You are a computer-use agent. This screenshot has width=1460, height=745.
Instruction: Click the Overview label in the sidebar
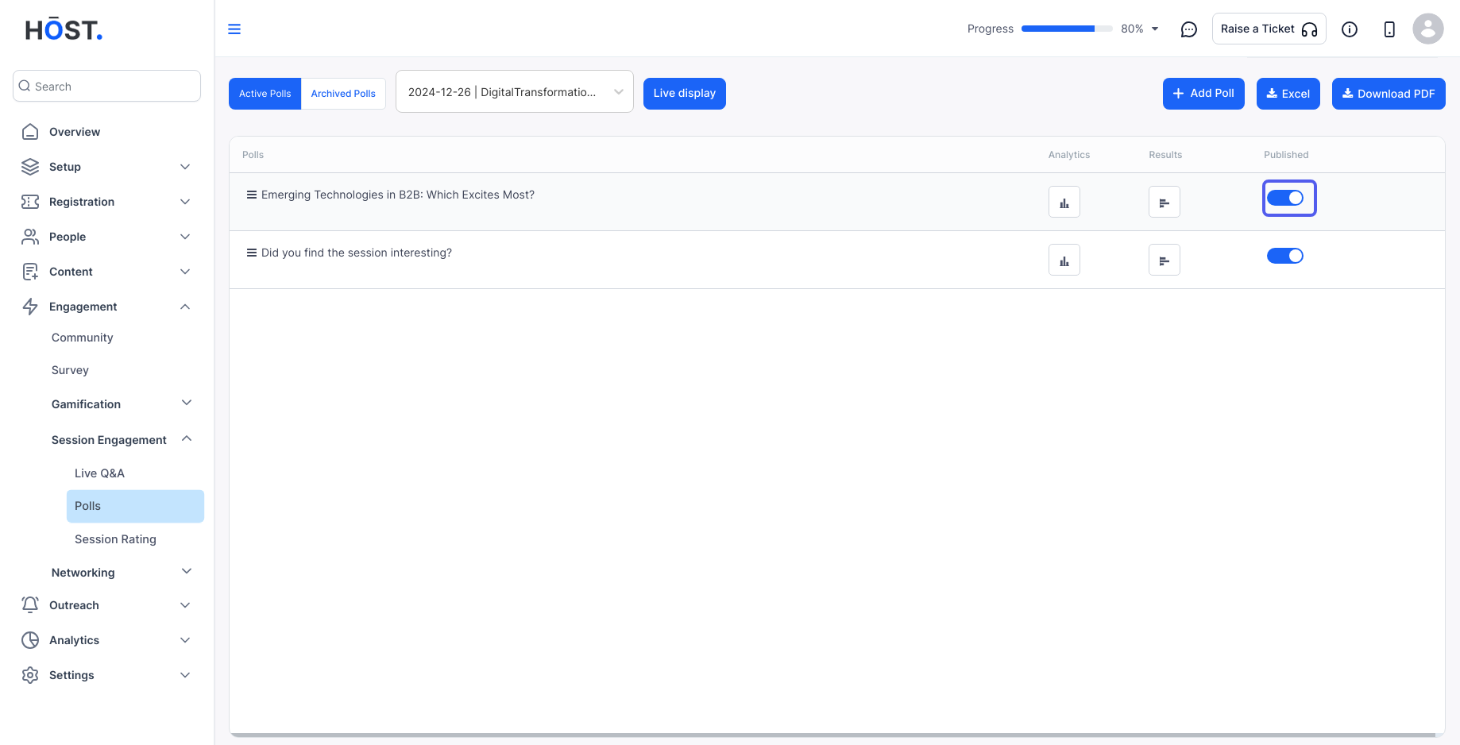(x=75, y=132)
